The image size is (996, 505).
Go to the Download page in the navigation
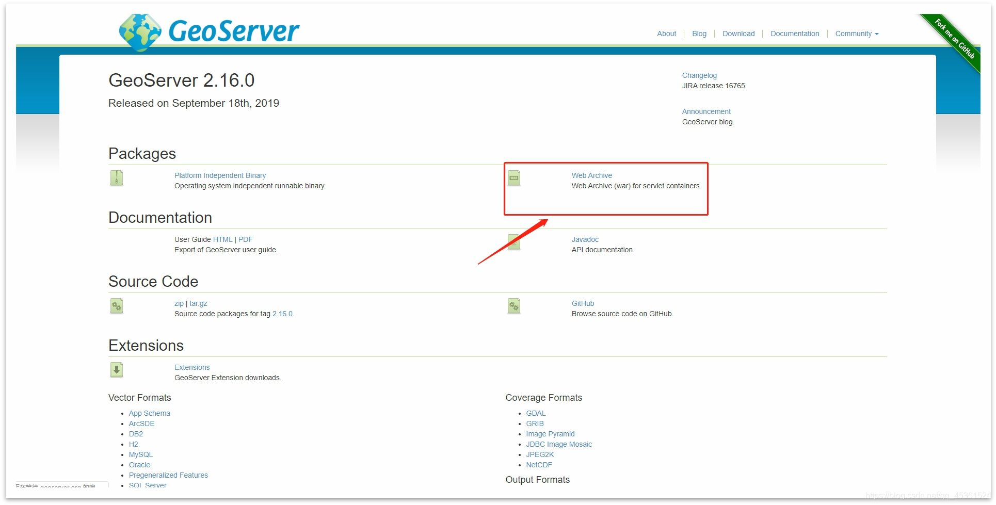pos(738,34)
